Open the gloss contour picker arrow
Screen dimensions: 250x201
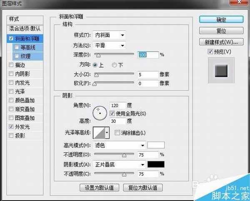(x=107, y=133)
